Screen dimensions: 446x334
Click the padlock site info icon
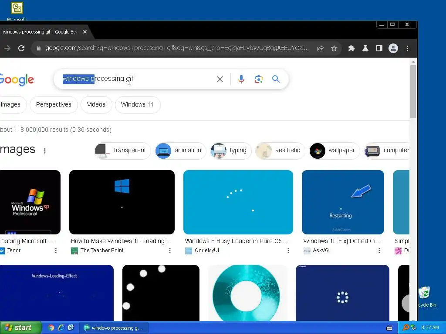click(x=39, y=48)
